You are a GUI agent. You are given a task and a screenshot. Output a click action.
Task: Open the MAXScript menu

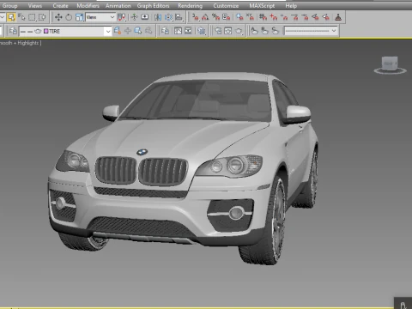click(262, 6)
